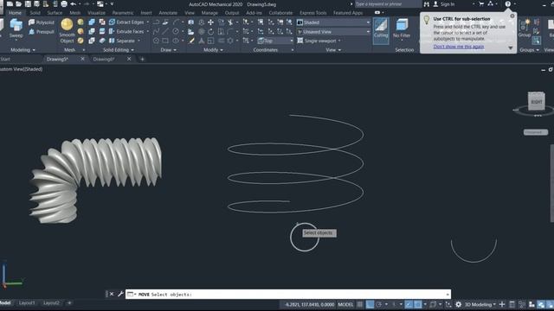
Task: Click the coordinates readout in status bar
Action: 310,304
